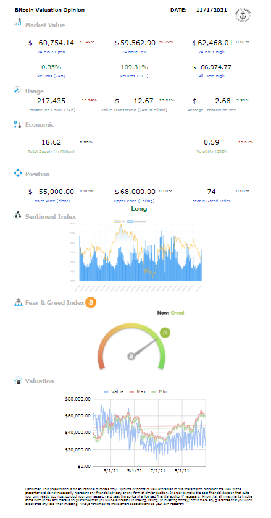Click the 24 Hour Open label
Image resolution: width=271 pixels, height=518 pixels.
coord(52,52)
